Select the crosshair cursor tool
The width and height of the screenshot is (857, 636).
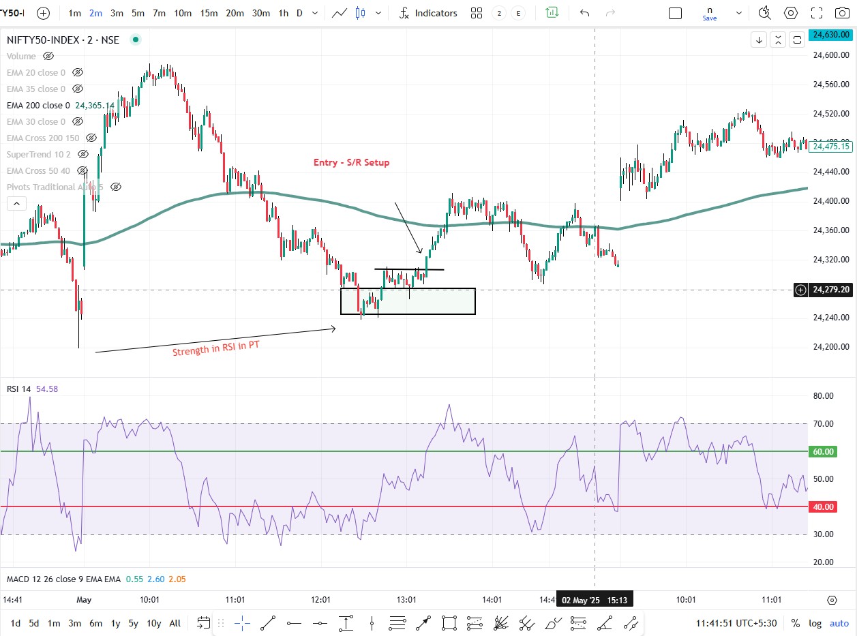pos(243,622)
